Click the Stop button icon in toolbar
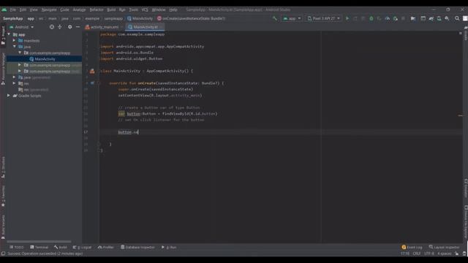This screenshot has height=263, width=468. click(403, 18)
